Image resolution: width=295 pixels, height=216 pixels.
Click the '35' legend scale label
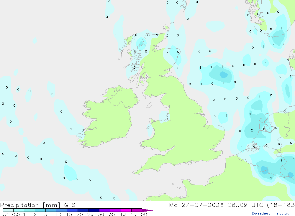[x=112, y=214]
